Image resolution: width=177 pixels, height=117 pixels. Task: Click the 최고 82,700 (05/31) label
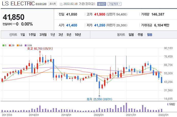[40, 49]
